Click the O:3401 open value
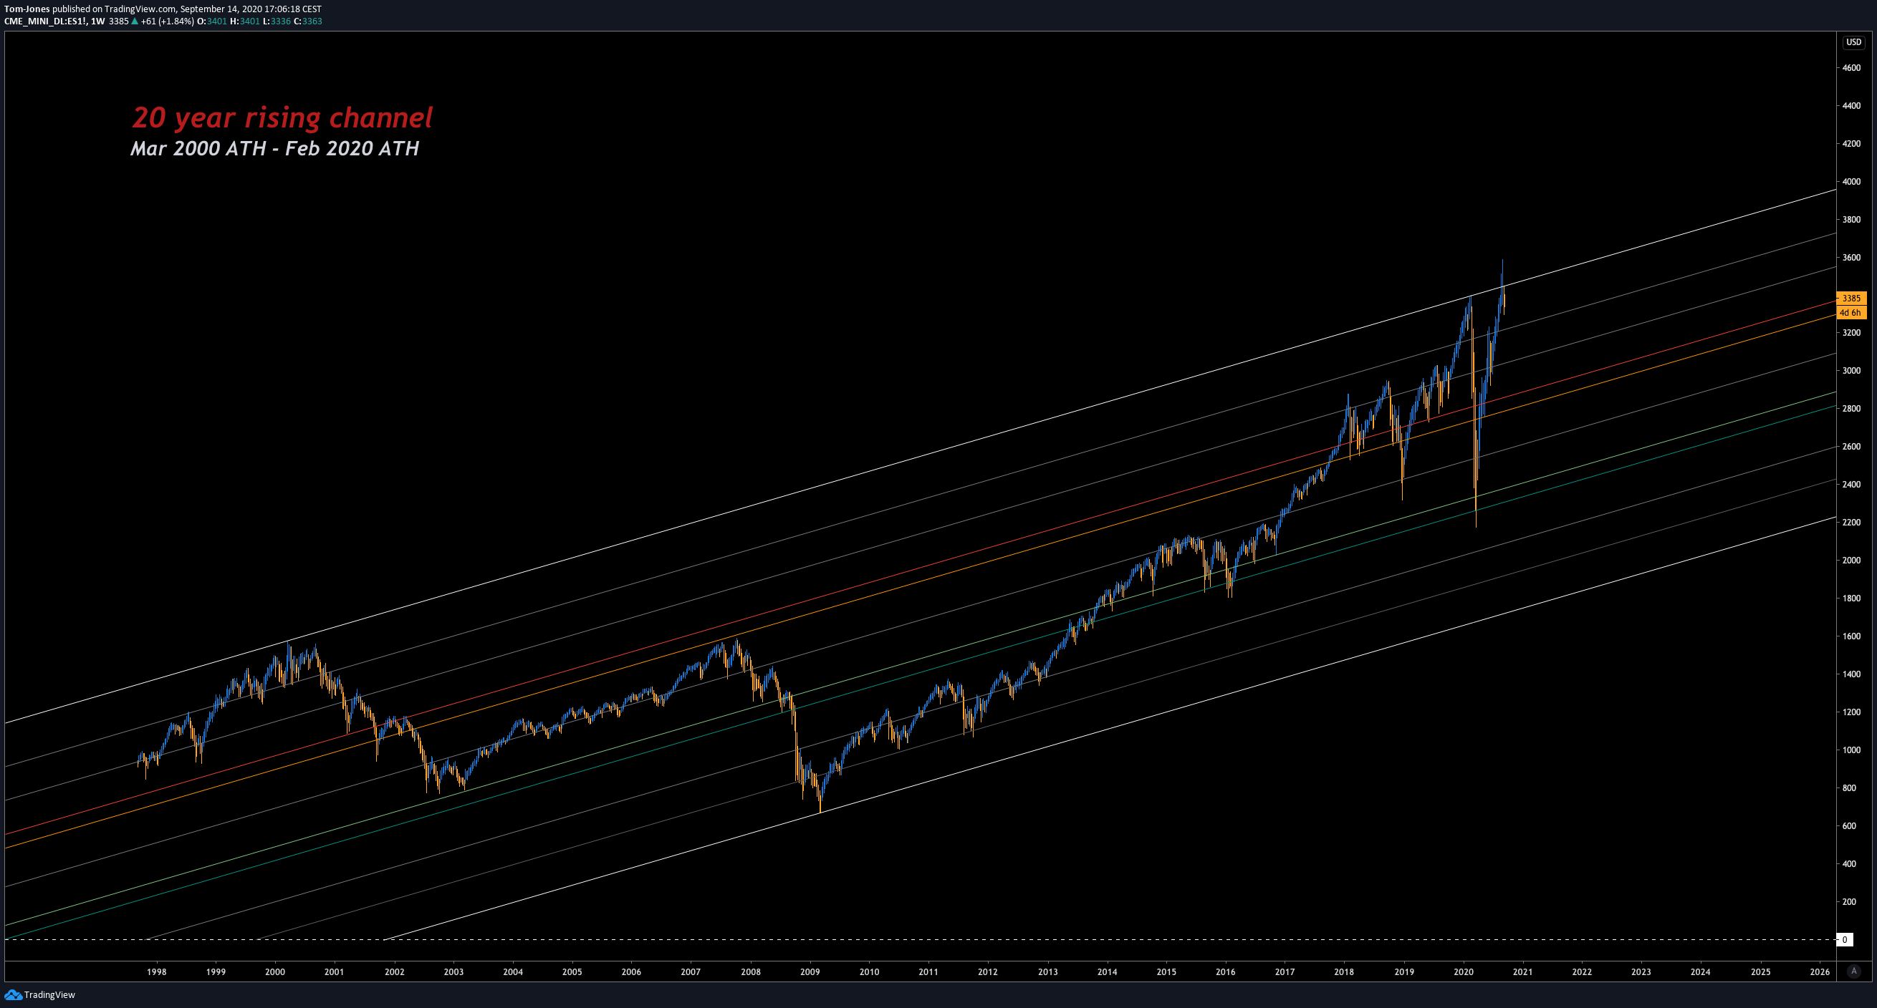Image resolution: width=1877 pixels, height=1008 pixels. click(x=212, y=21)
